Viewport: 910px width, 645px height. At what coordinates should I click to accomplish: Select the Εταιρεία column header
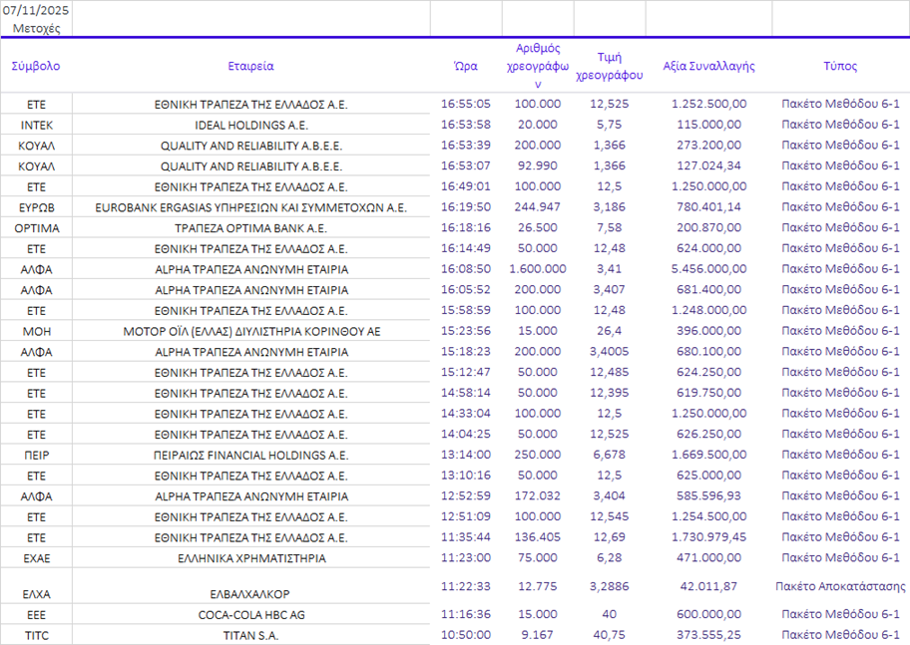[250, 66]
